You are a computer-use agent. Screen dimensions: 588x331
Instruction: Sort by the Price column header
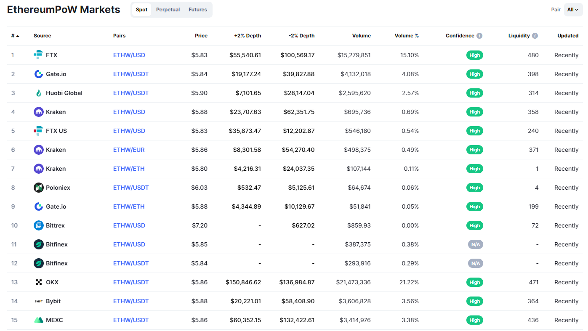[x=201, y=36]
